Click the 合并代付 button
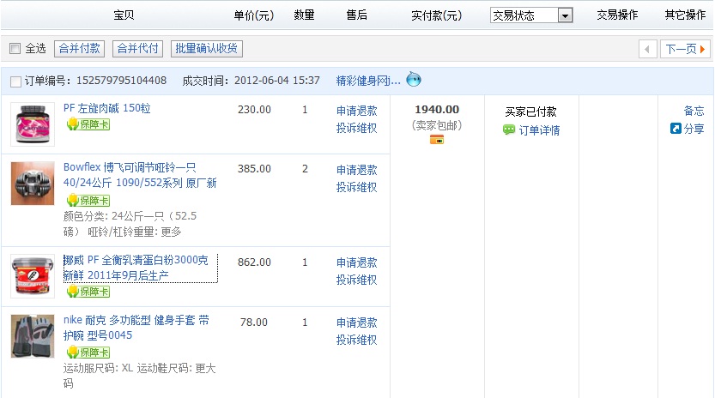This screenshot has height=398, width=715. pos(137,49)
